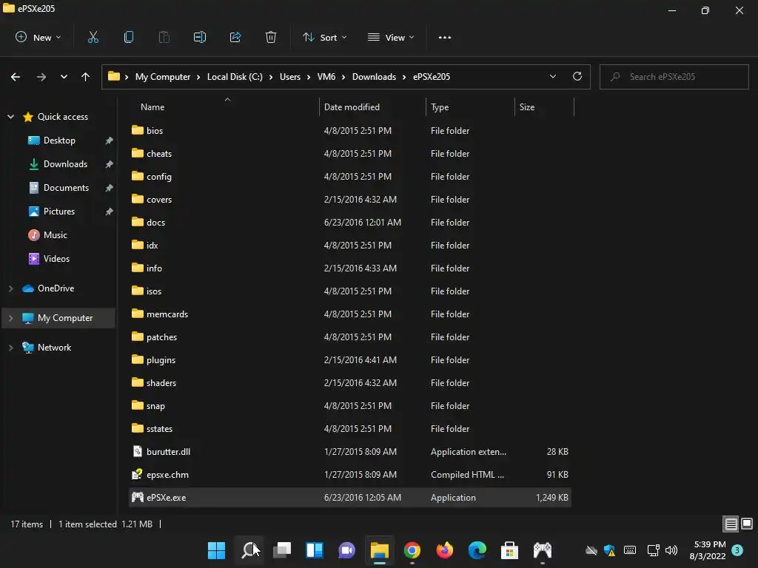Screen dimensions: 758x568
Task: Open ePSXe gamepad icon on taskbar
Action: (543, 550)
